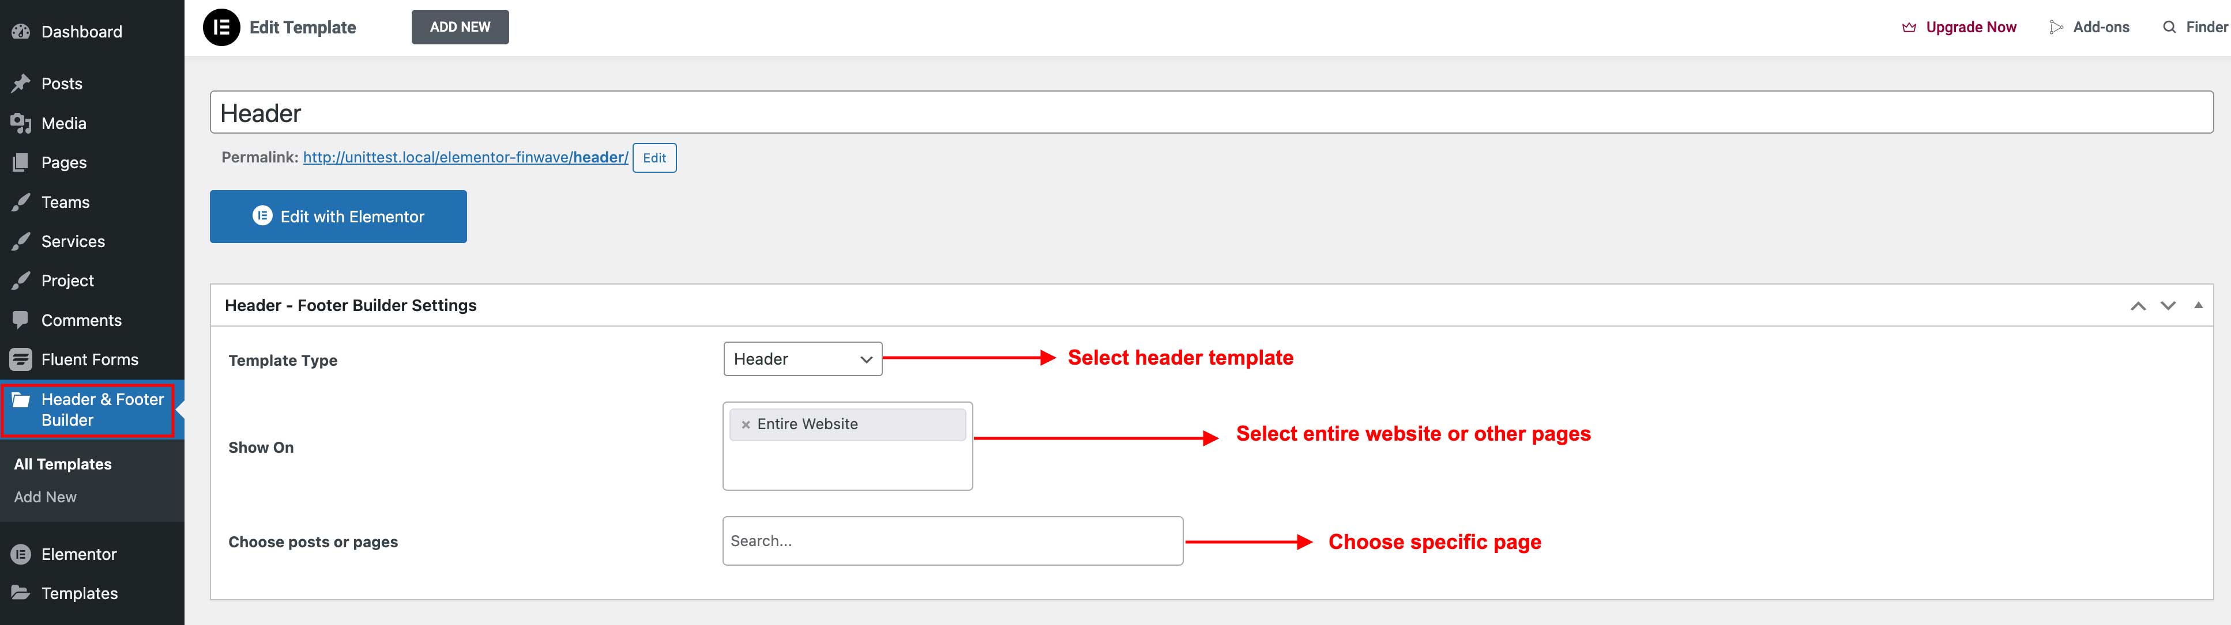Click the Edit with Elementor button
Screen dimensions: 2231x625
click(x=338, y=217)
